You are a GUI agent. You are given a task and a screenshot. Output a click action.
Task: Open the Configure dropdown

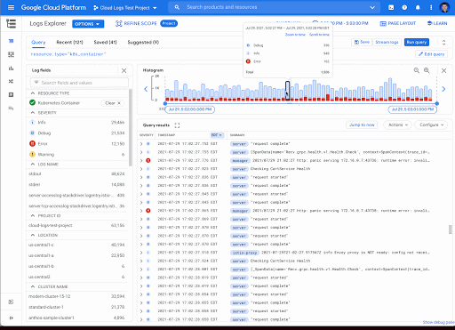pos(431,125)
